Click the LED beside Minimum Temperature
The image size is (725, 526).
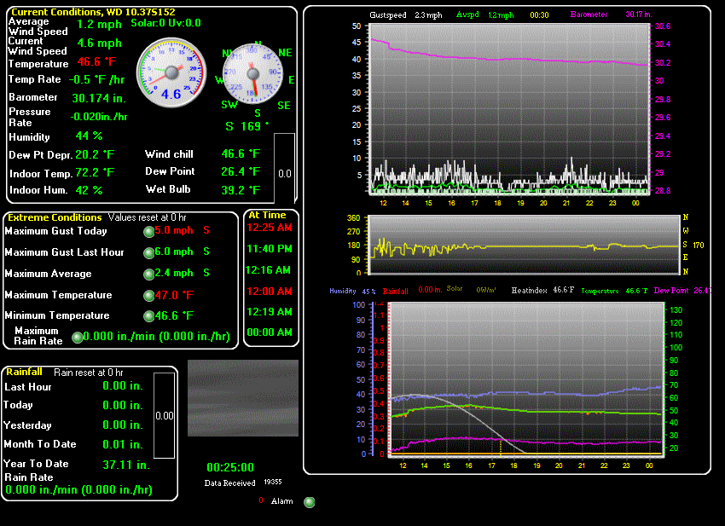click(x=148, y=316)
